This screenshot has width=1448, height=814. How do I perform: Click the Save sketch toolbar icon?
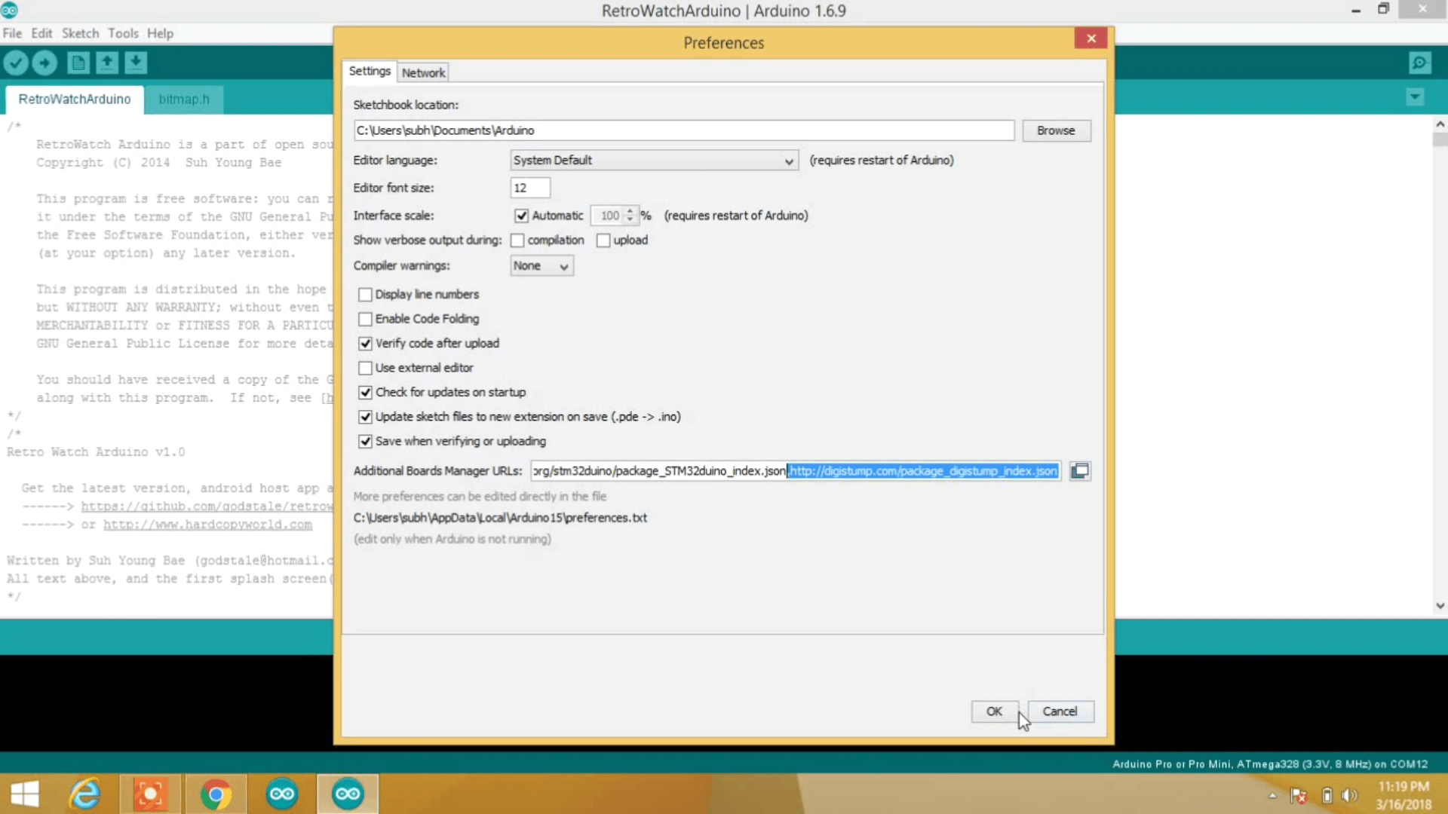(136, 63)
